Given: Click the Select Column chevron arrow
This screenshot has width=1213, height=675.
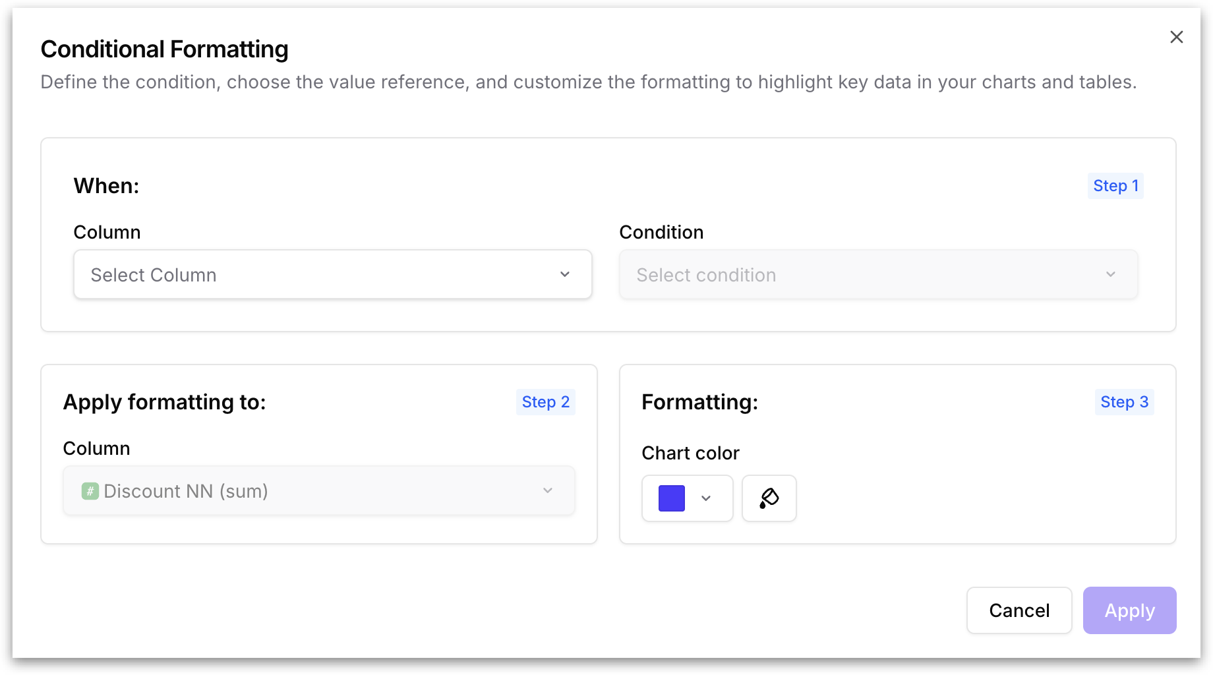Looking at the screenshot, I should point(565,274).
